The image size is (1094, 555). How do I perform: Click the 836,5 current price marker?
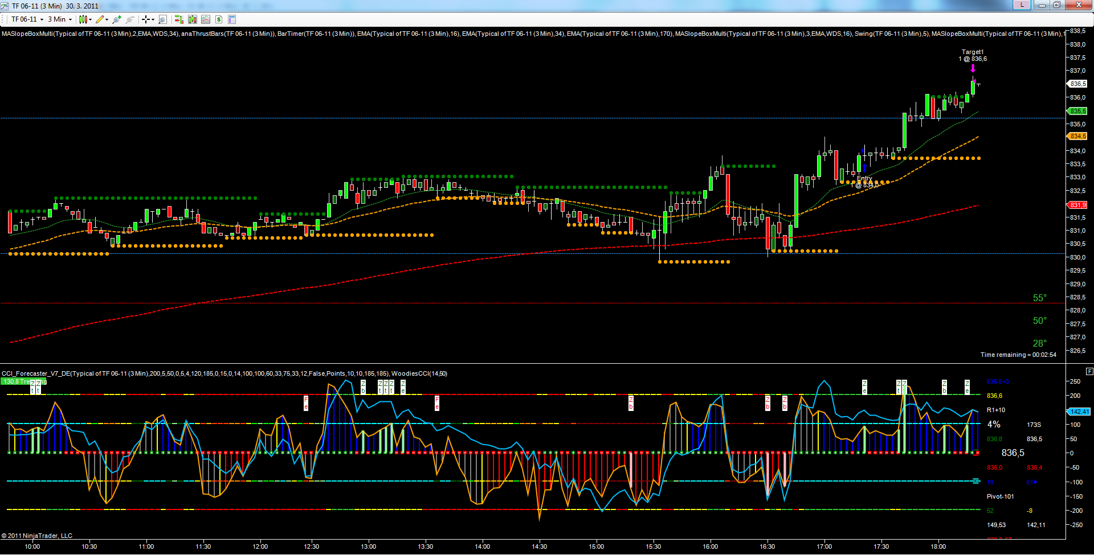(1077, 84)
